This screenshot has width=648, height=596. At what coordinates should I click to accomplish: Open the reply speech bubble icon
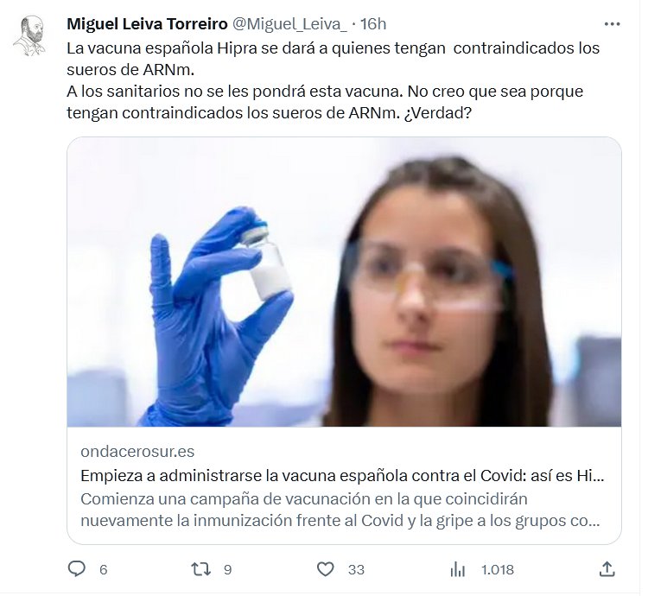tap(76, 568)
